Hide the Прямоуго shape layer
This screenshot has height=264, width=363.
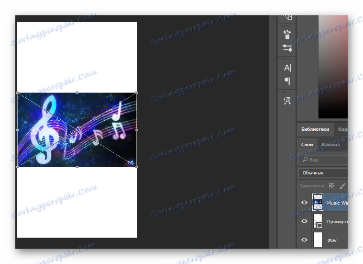pos(304,221)
